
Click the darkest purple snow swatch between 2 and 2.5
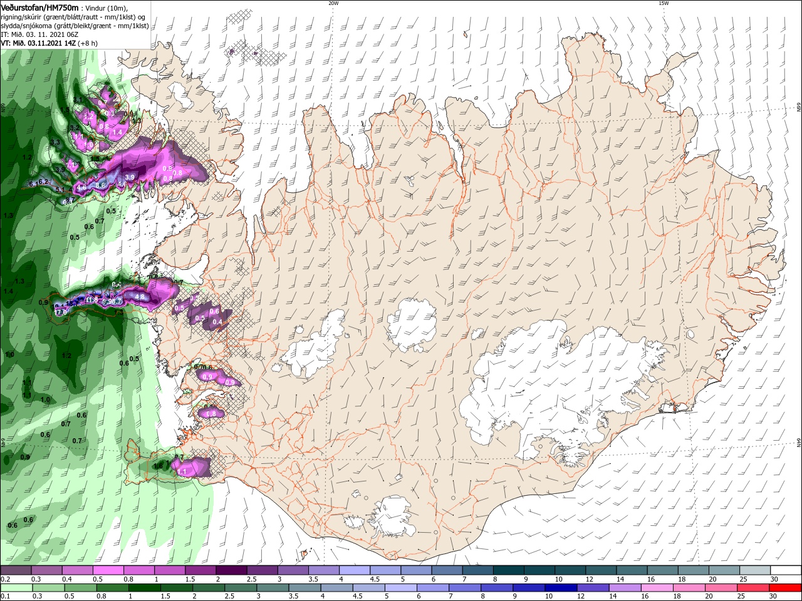click(x=231, y=570)
